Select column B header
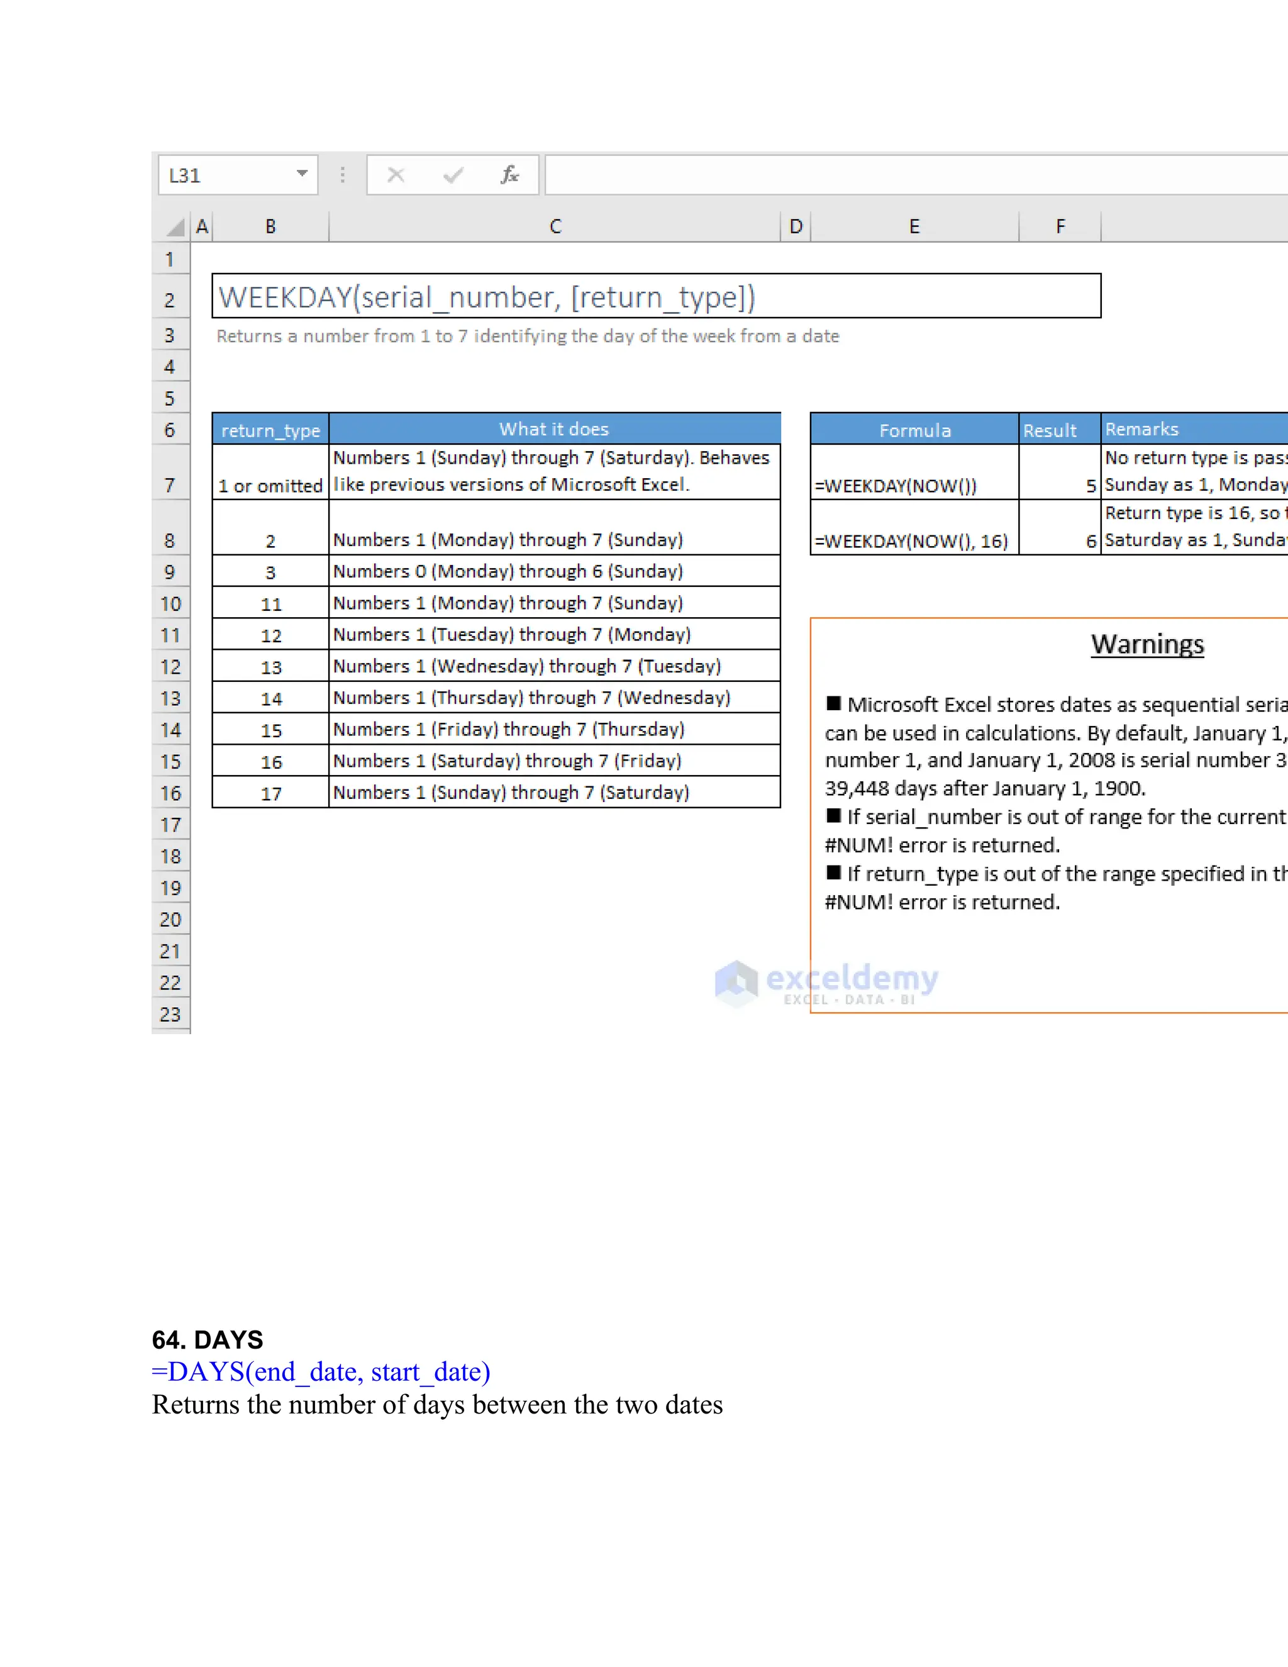This screenshot has height=1667, width=1288. click(x=270, y=226)
